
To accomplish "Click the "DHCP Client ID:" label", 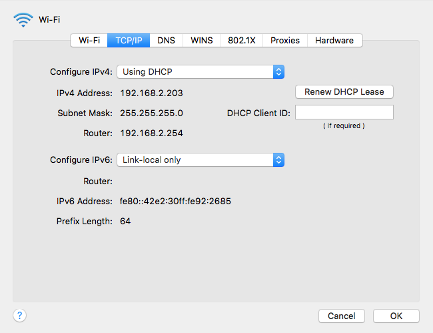I will point(258,113).
